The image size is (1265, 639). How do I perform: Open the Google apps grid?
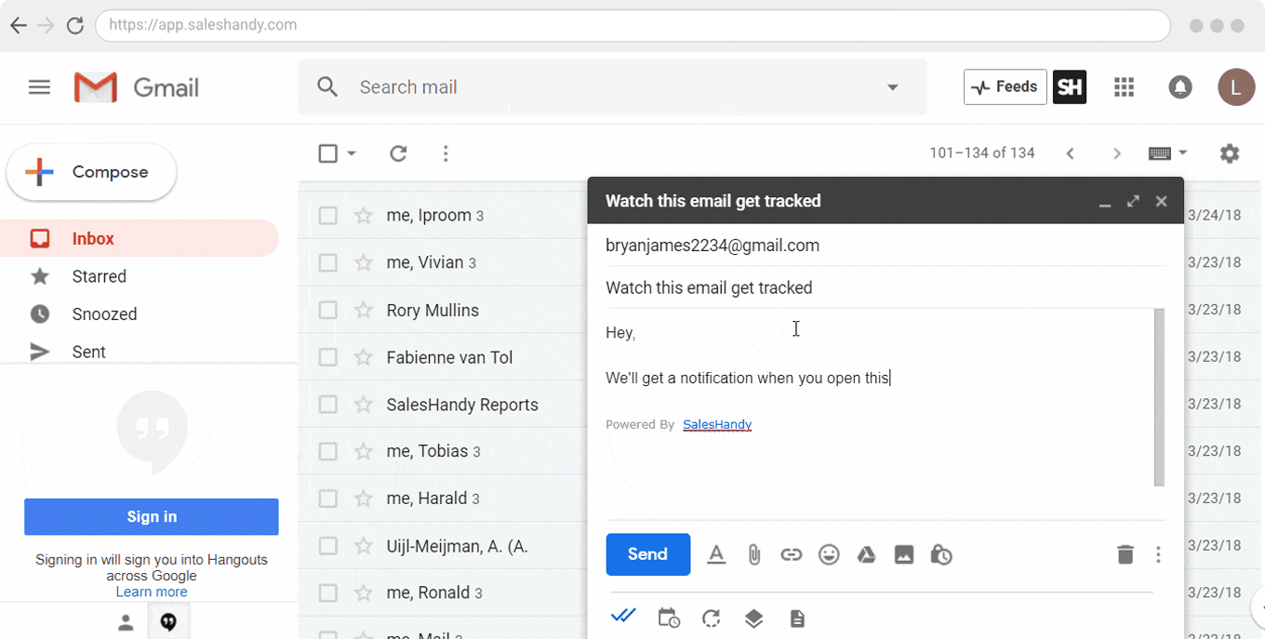click(1124, 87)
